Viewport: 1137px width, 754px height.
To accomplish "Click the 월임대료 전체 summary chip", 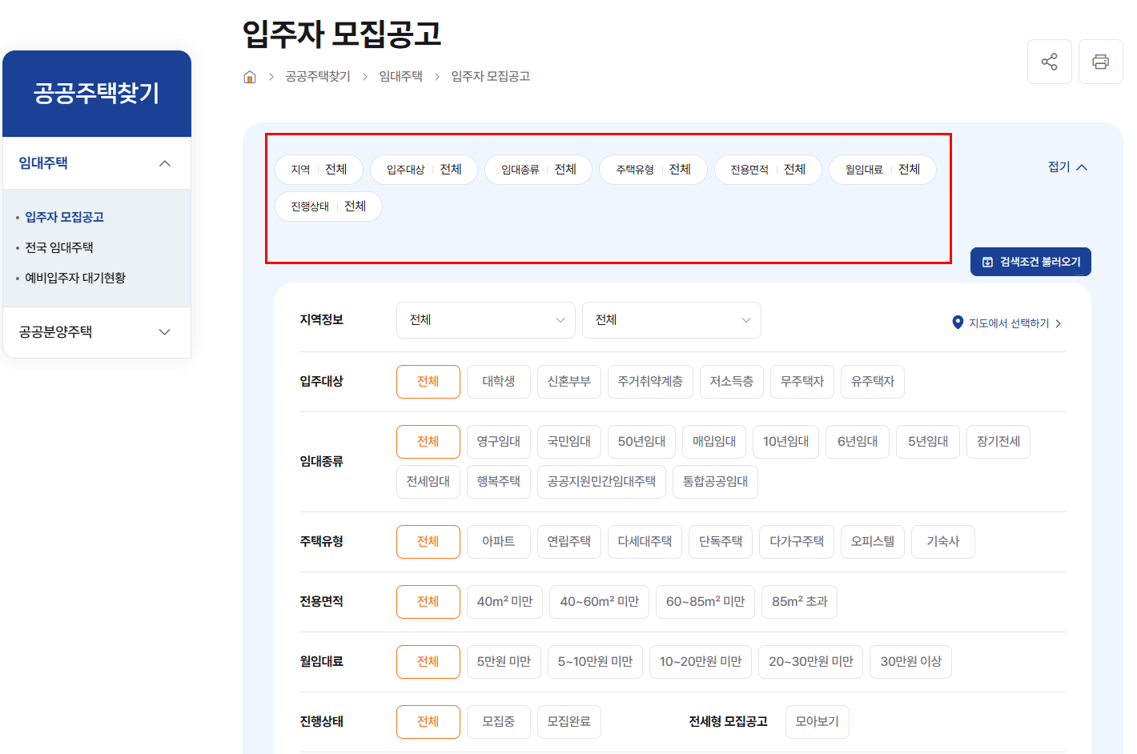I will 882,170.
